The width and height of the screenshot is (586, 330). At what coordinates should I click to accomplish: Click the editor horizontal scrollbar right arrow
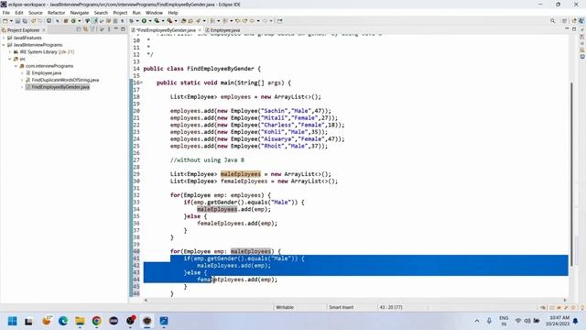coord(565,300)
